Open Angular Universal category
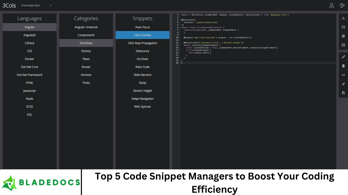 (x=86, y=27)
